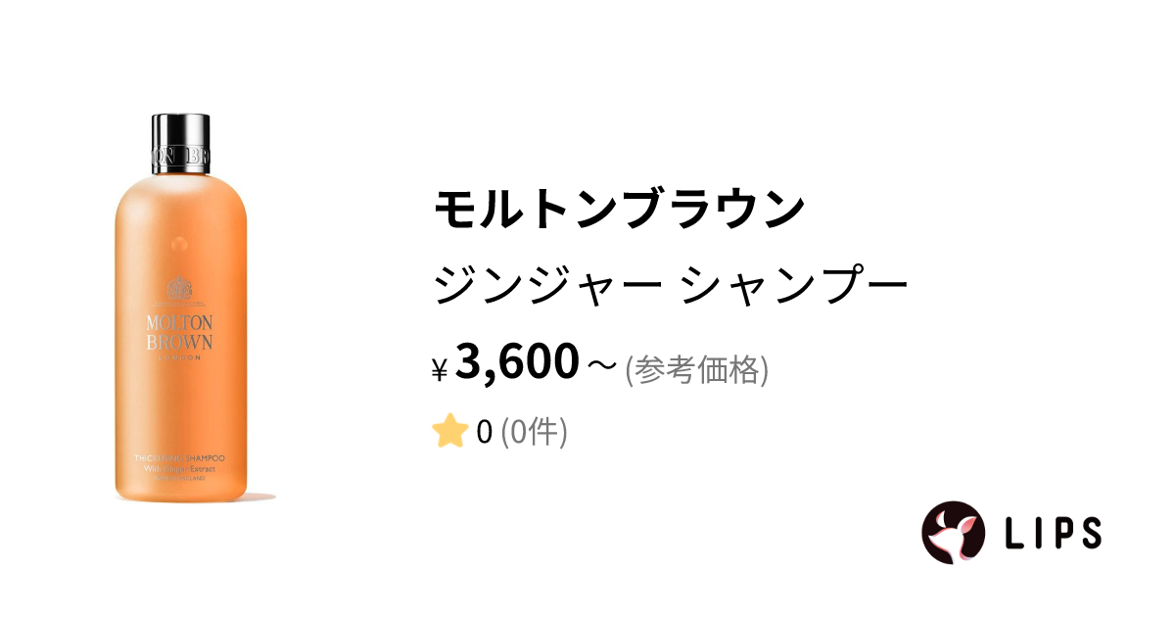This screenshot has height=617, width=1175.
Task: Click the Ginger Extract line on the bottle
Action: 179,469
